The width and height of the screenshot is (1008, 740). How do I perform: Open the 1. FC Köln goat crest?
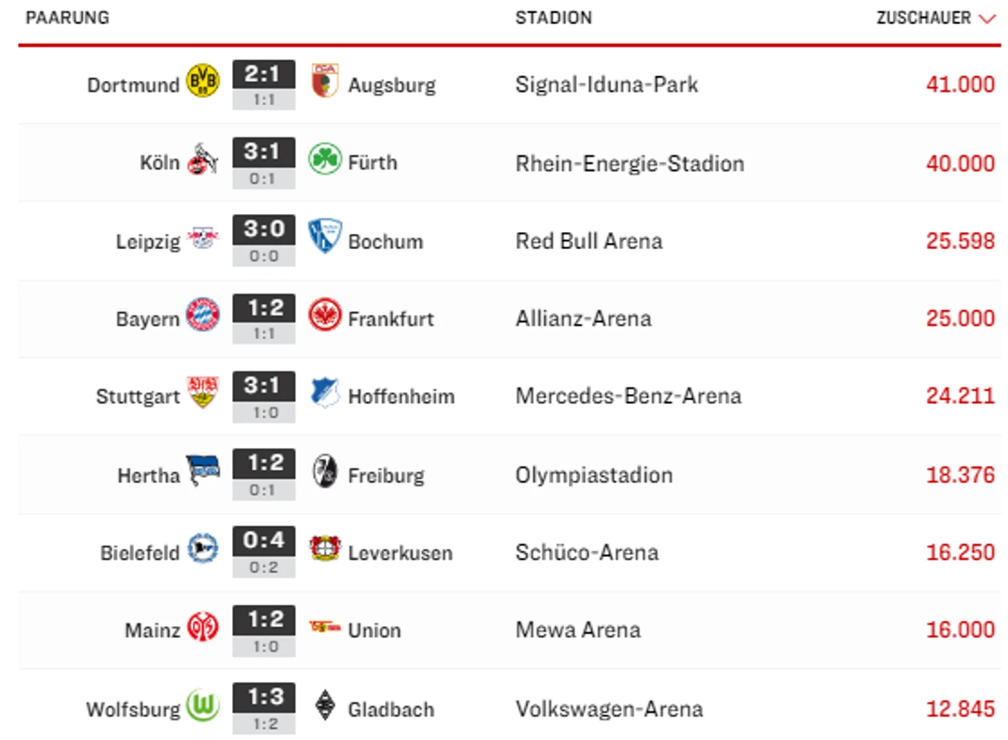point(202,159)
